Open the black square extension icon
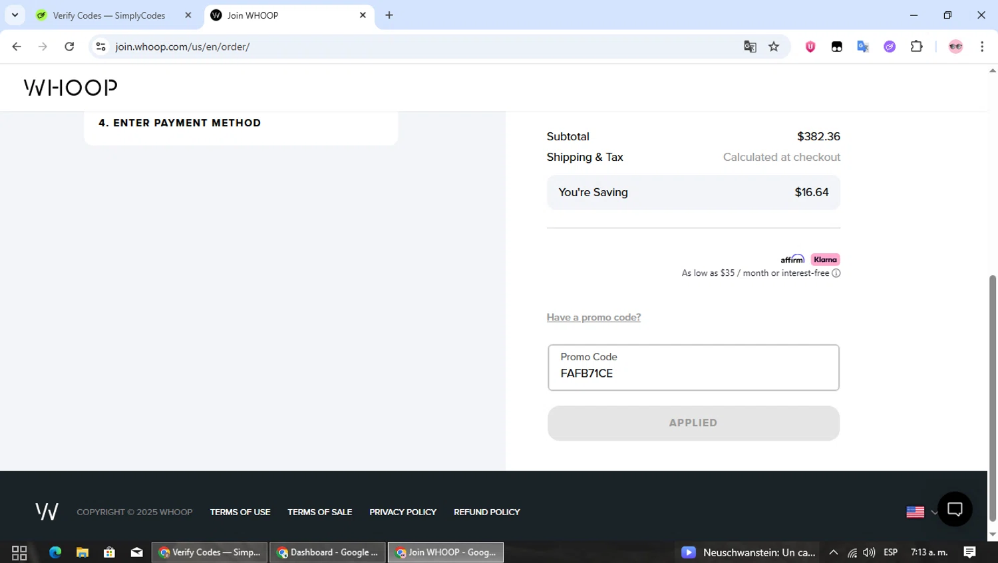Image resolution: width=998 pixels, height=563 pixels. pyautogui.click(x=837, y=47)
